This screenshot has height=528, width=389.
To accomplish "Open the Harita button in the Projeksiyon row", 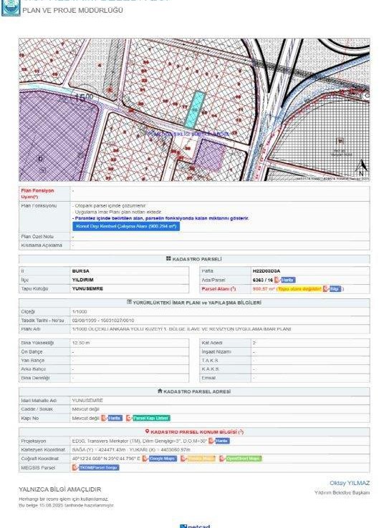I will (x=223, y=441).
